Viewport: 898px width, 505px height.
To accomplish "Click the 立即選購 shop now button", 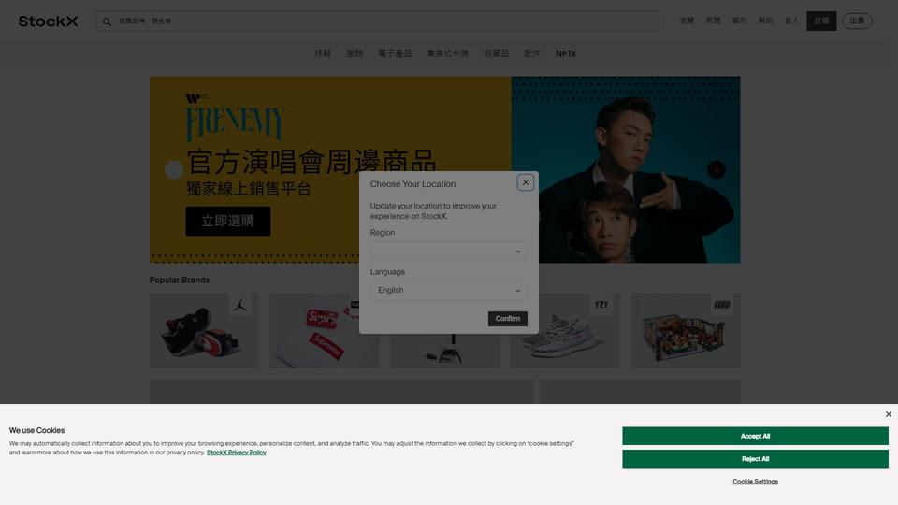I will (x=228, y=221).
